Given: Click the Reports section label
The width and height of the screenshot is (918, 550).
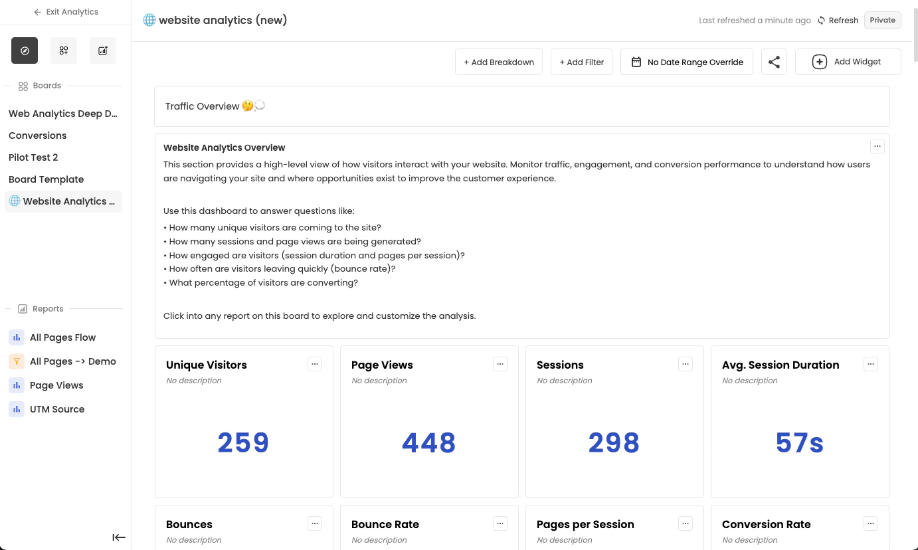Looking at the screenshot, I should [x=48, y=309].
